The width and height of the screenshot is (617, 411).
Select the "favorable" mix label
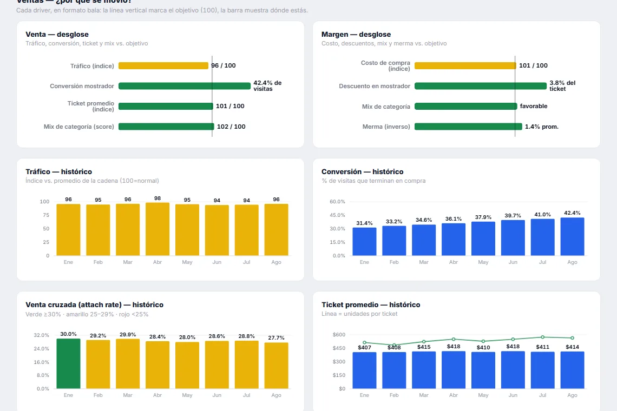coord(534,106)
